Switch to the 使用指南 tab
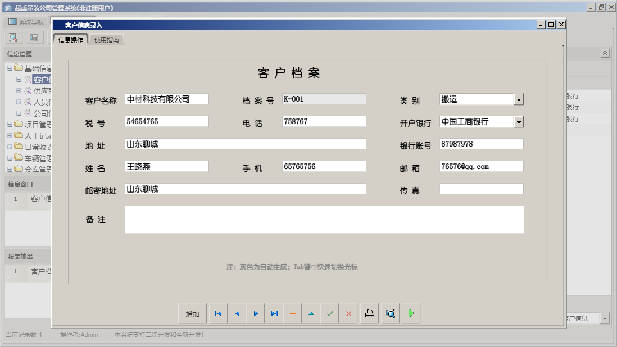The width and height of the screenshot is (617, 347). coord(106,40)
